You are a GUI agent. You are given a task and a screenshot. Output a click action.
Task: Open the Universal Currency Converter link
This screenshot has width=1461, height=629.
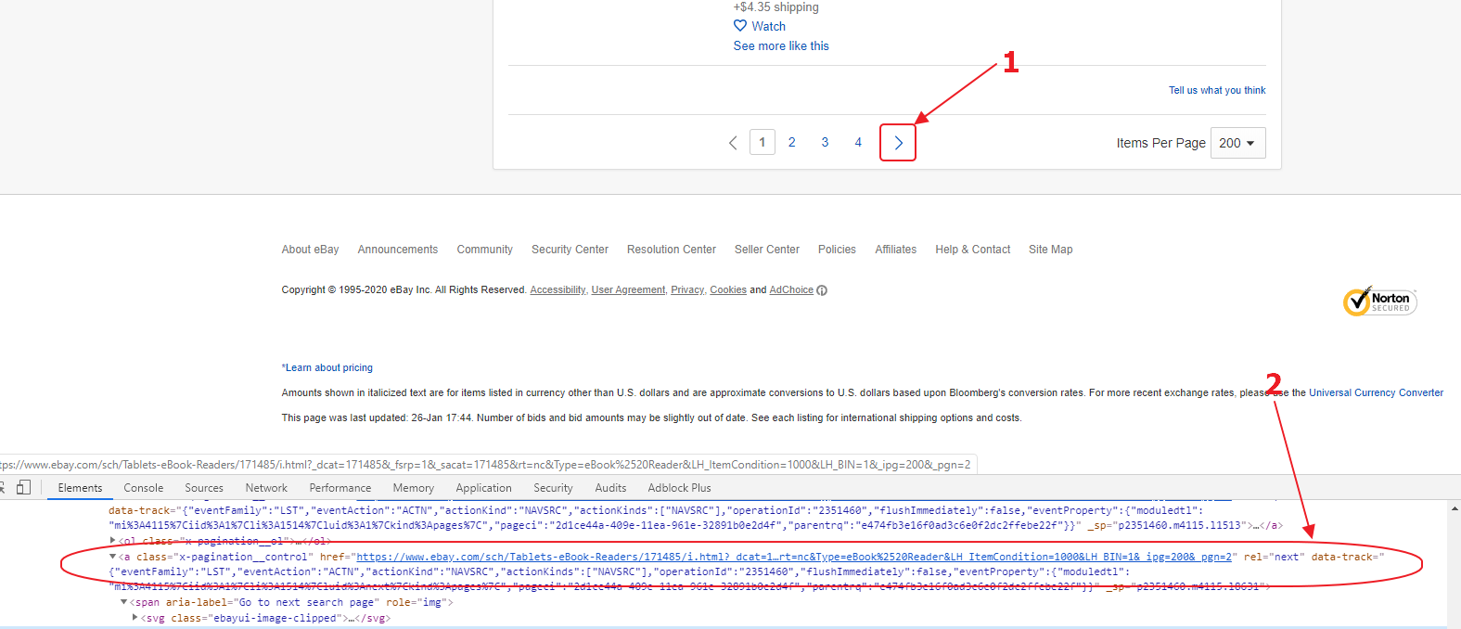pos(1377,393)
